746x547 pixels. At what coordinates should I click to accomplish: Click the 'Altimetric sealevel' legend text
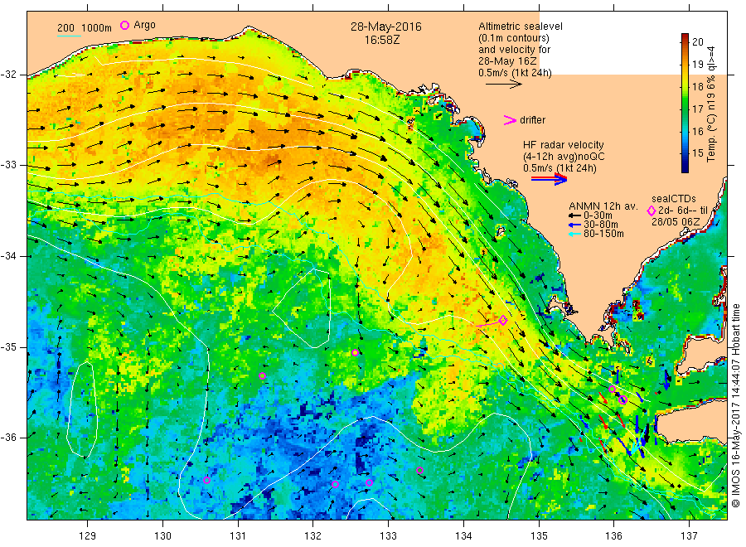click(x=520, y=27)
